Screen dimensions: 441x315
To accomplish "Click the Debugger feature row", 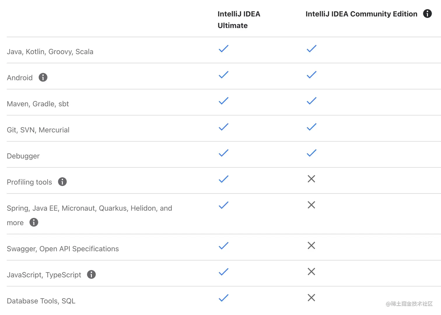I will 23,156.
